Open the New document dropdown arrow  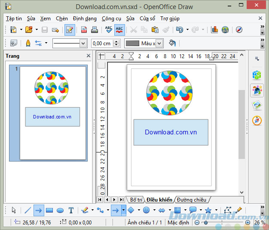21,30
